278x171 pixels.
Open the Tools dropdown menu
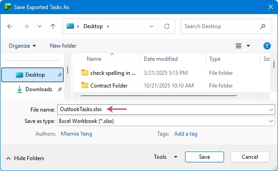166,157
